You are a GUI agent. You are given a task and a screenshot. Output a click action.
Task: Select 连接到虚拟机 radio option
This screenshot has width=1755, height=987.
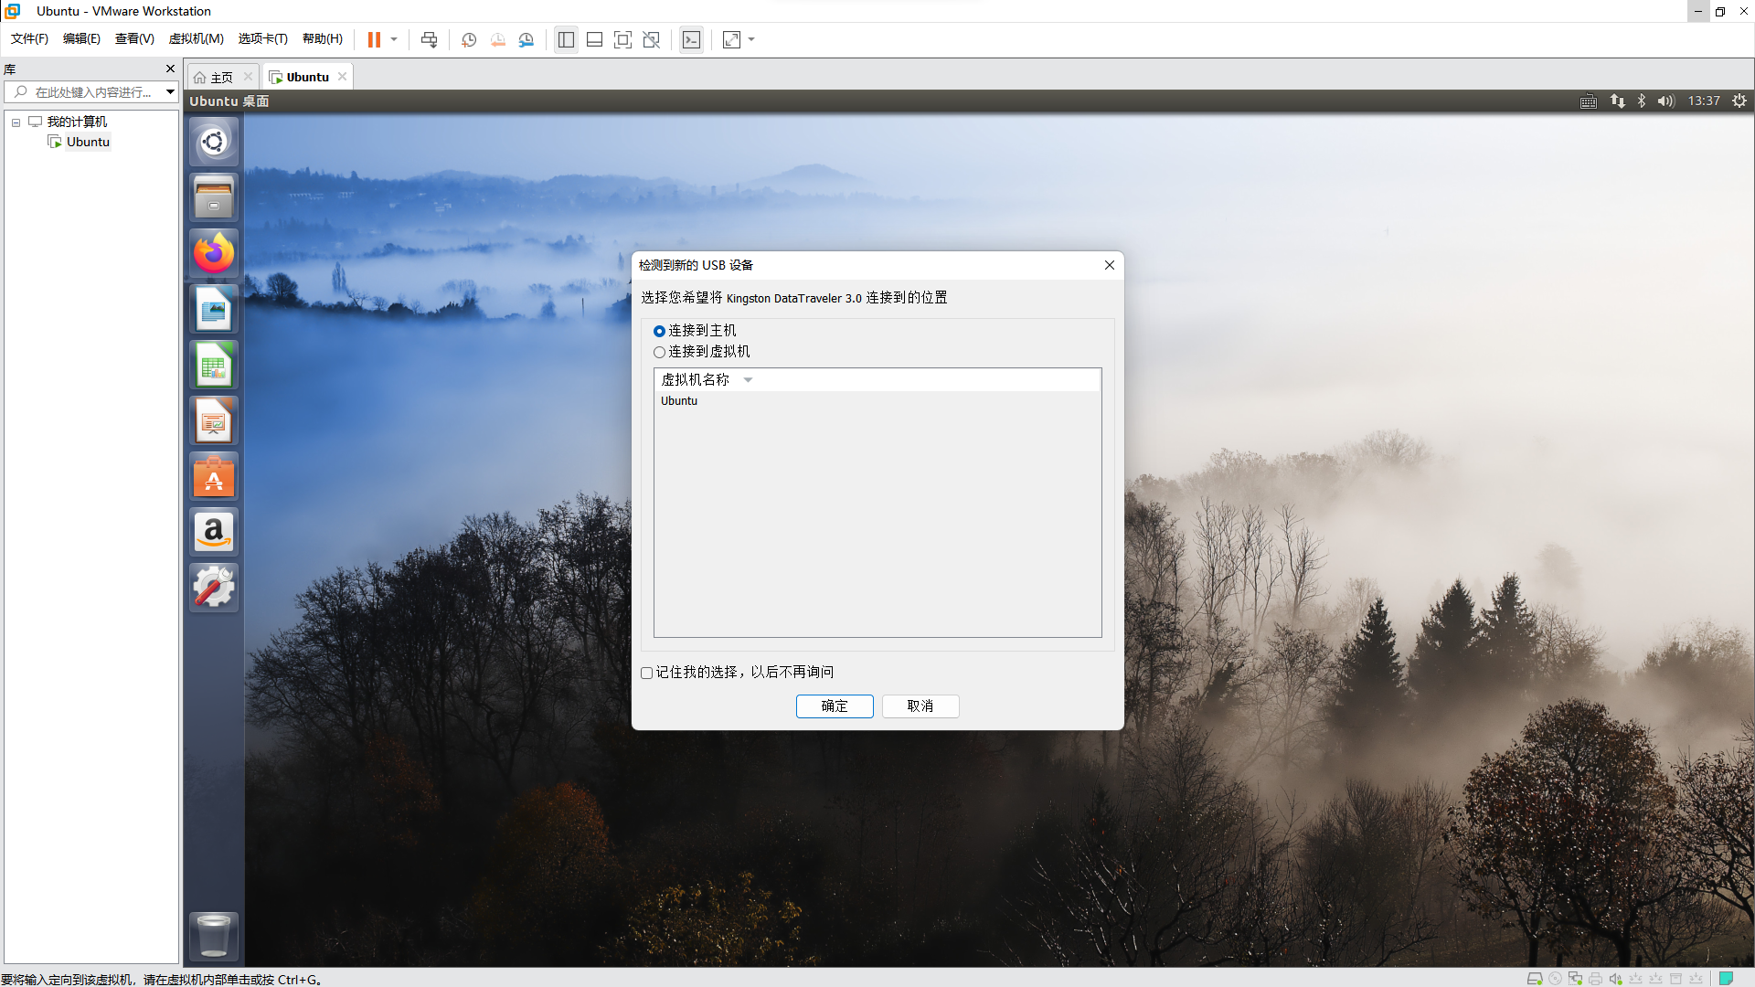click(659, 352)
